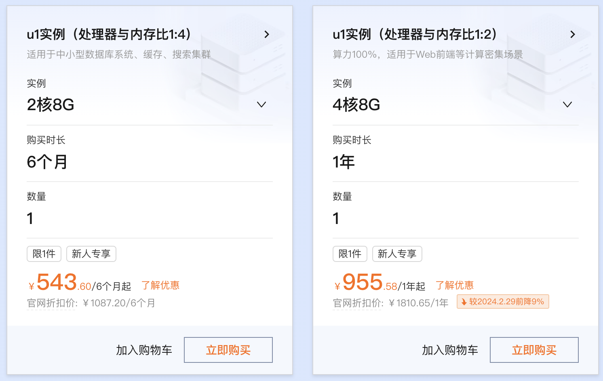This screenshot has height=381, width=603.
Task: Click the chevron next to 4核8G
Action: [567, 105]
